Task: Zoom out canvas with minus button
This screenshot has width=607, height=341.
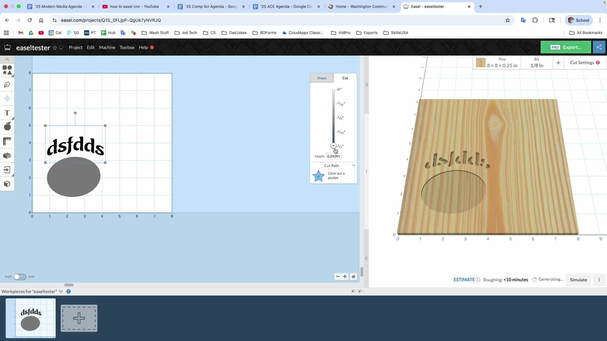Action: 338,277
